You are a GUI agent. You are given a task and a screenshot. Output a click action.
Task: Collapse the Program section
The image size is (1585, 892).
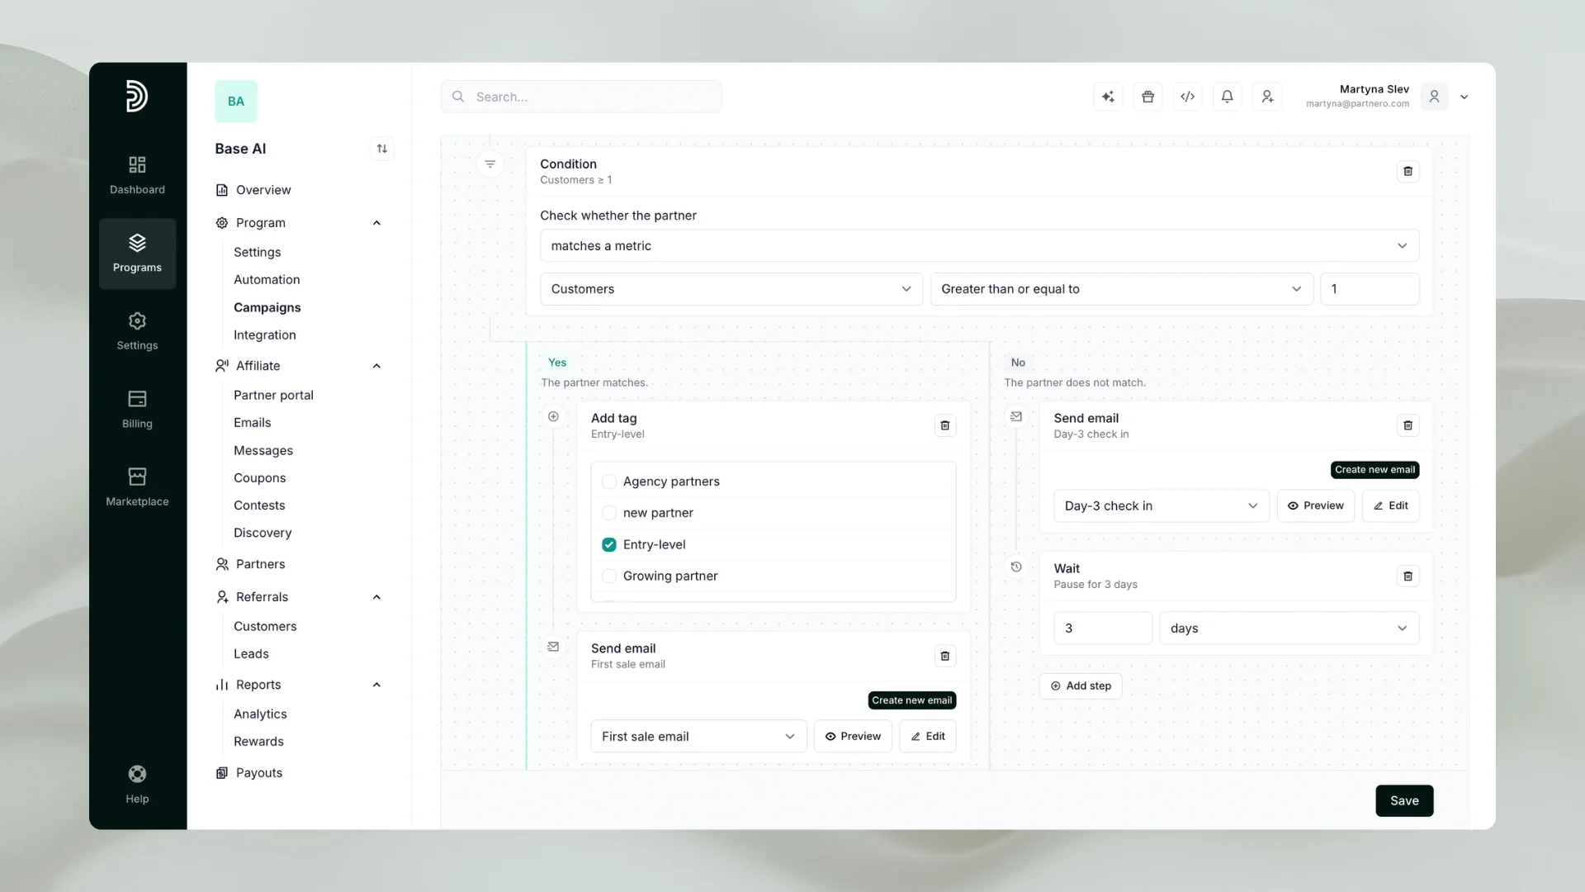point(376,223)
